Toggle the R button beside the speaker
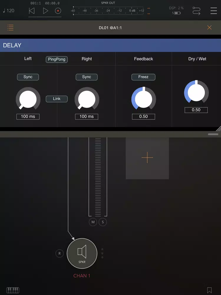221x295 pixels. point(60,253)
